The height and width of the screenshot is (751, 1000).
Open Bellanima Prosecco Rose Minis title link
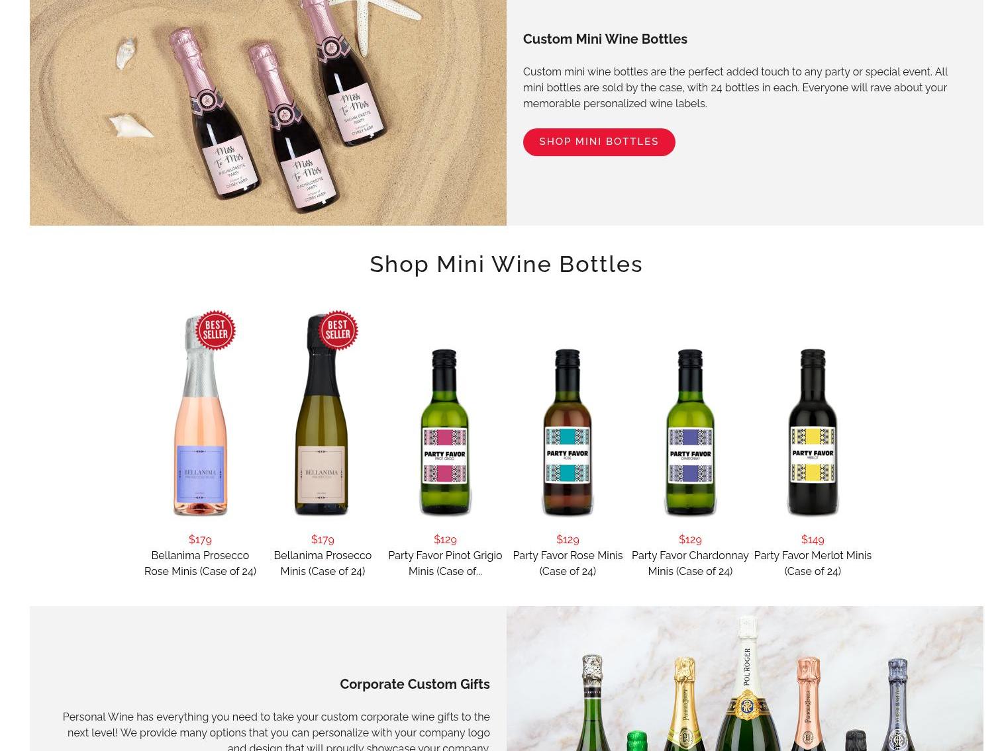point(200,563)
